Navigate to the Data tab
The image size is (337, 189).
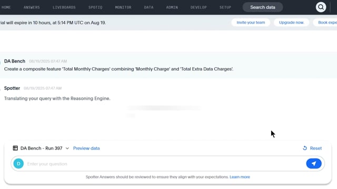coord(148,7)
